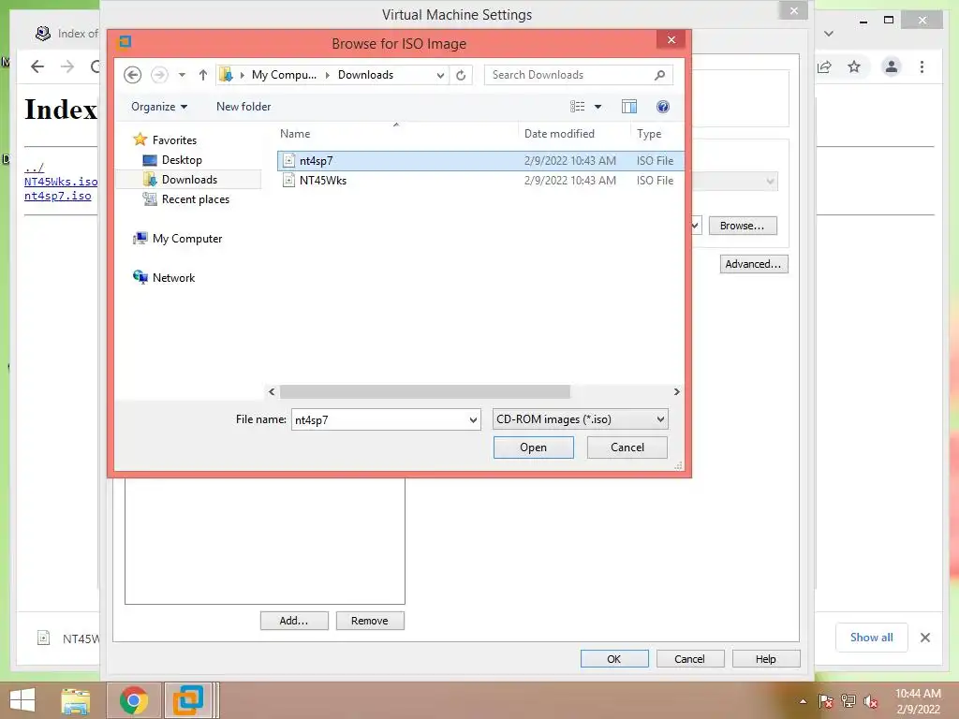Go back in Chrome browser
This screenshot has width=959, height=719.
click(37, 66)
